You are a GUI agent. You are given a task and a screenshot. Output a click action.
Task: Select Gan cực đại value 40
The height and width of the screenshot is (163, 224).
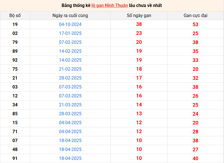point(195,159)
